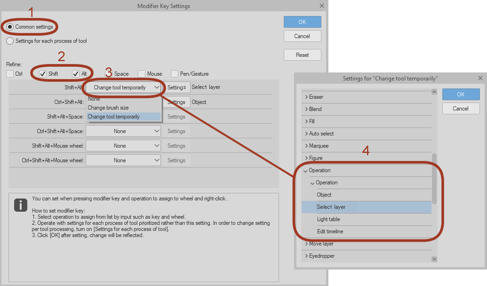Open the Shift+Alt operation dropdown
Image resolution: width=487 pixels, height=286 pixels.
click(x=124, y=87)
